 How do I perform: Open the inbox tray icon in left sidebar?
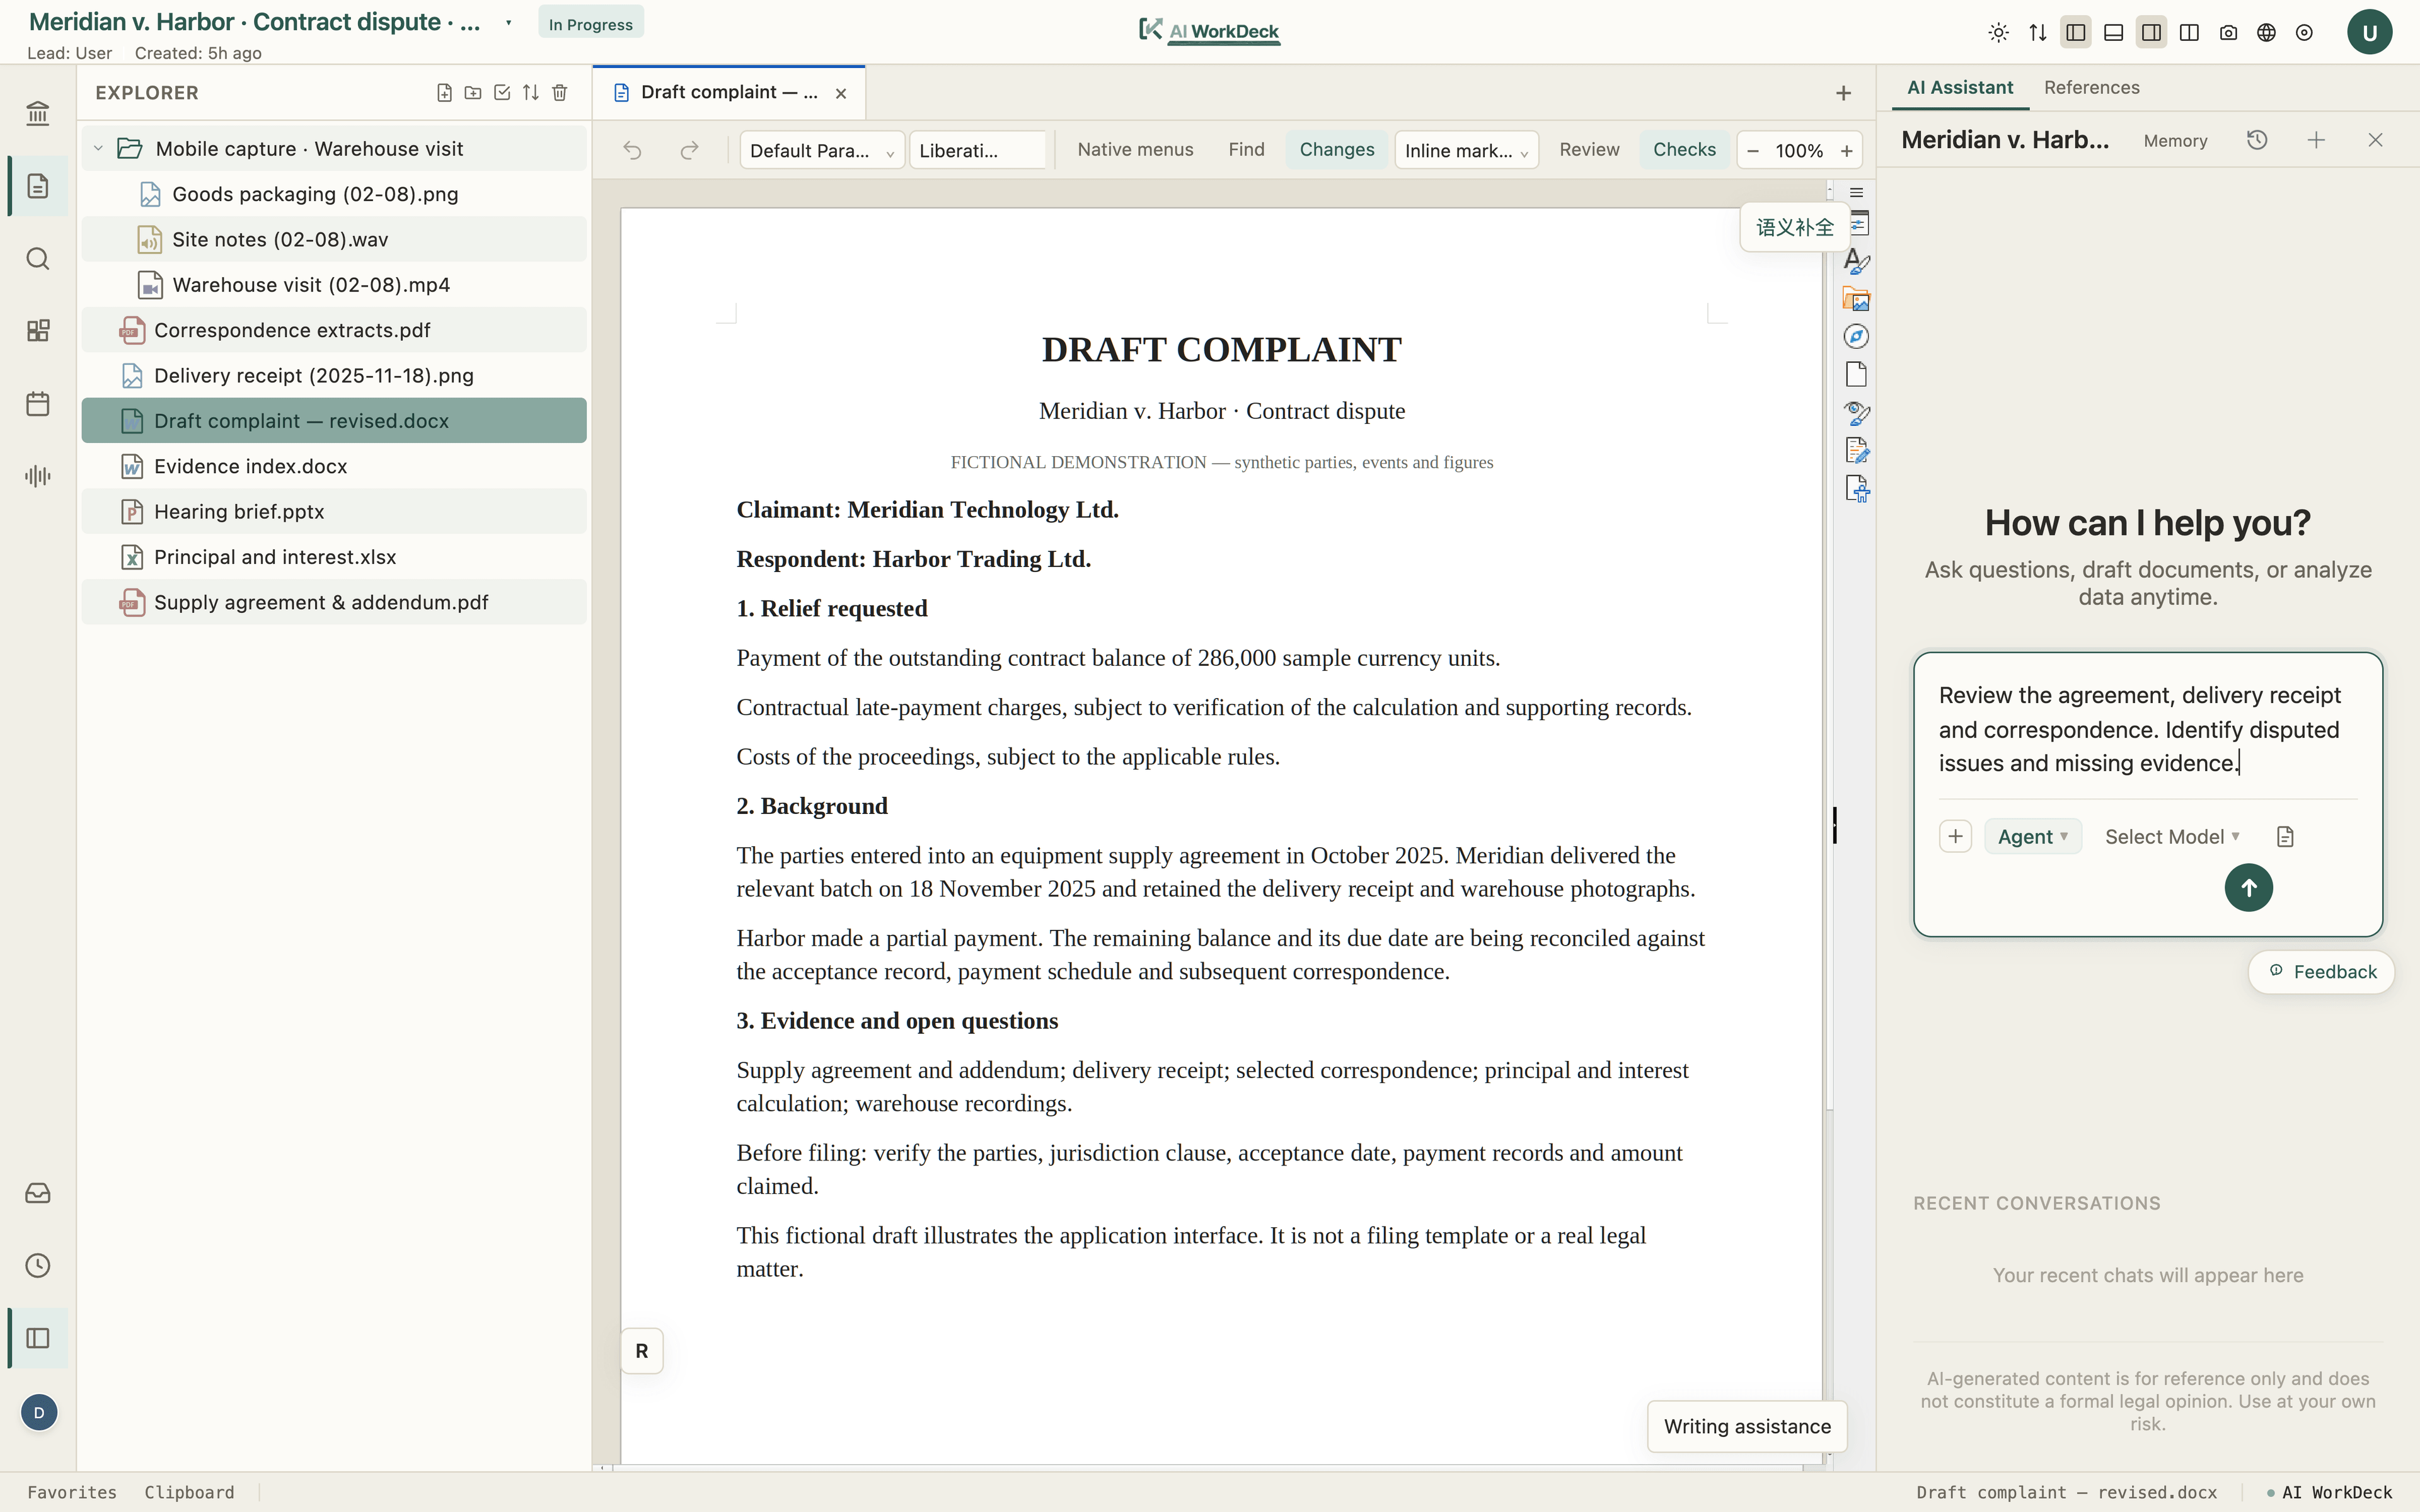click(38, 1193)
